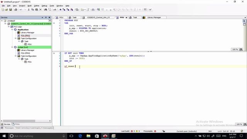Click the status bar icon next to Precompile
Image resolution: width=247 pixels, height=139 pixels.
[164, 131]
